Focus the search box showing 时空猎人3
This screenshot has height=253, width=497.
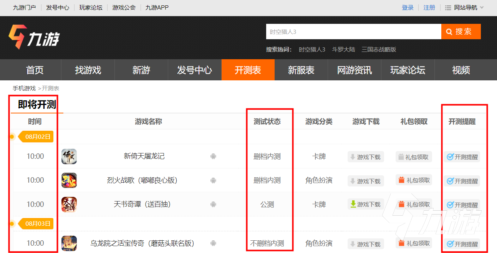click(x=353, y=32)
